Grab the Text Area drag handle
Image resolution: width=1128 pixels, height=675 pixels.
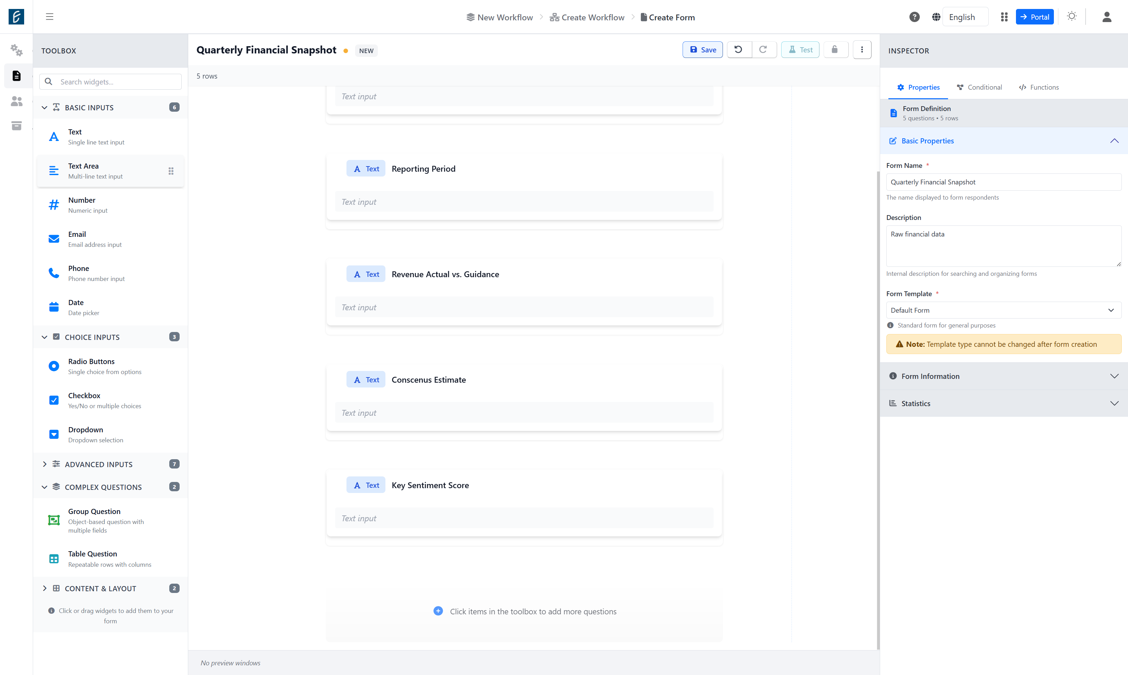[171, 171]
